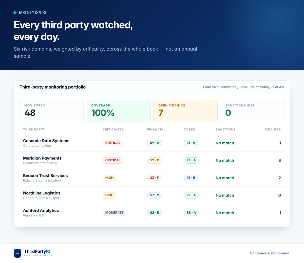Click cyber score 88 · A
304x263 pixels.
tap(191, 213)
